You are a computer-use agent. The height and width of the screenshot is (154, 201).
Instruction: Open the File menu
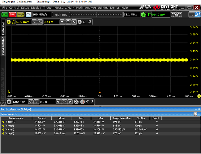pos(5,8)
